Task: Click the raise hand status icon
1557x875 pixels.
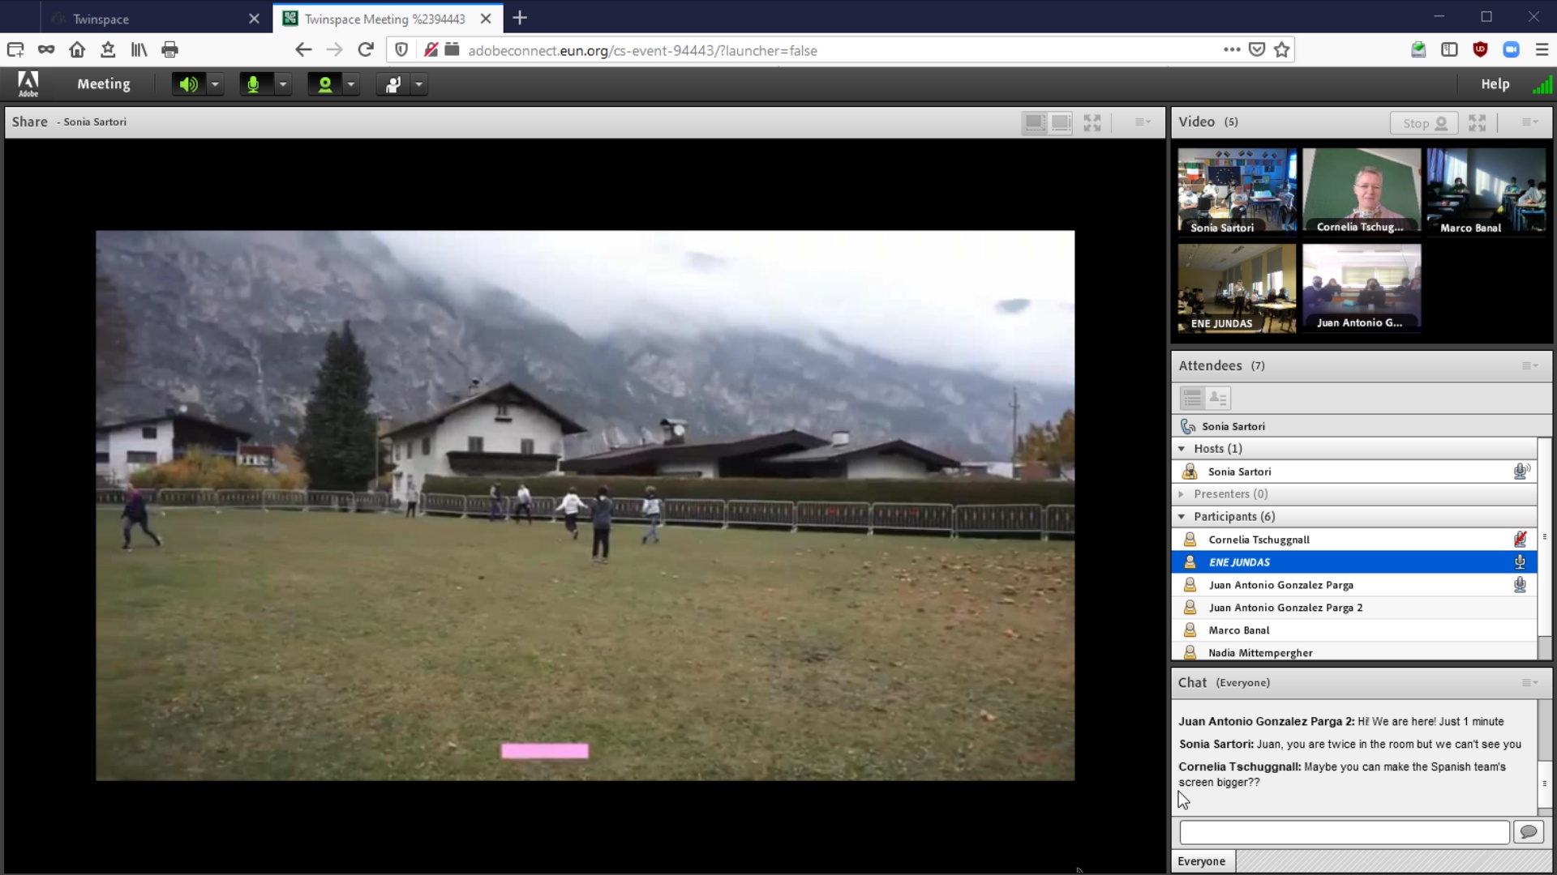Action: [x=392, y=84]
